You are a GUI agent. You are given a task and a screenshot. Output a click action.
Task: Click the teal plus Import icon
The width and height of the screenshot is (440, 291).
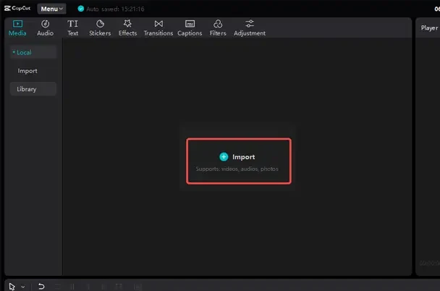[x=224, y=156]
